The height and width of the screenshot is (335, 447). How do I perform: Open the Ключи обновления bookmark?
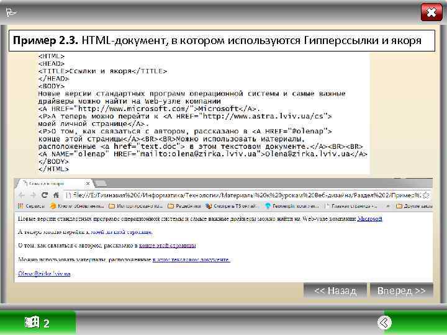pyautogui.click(x=77, y=206)
